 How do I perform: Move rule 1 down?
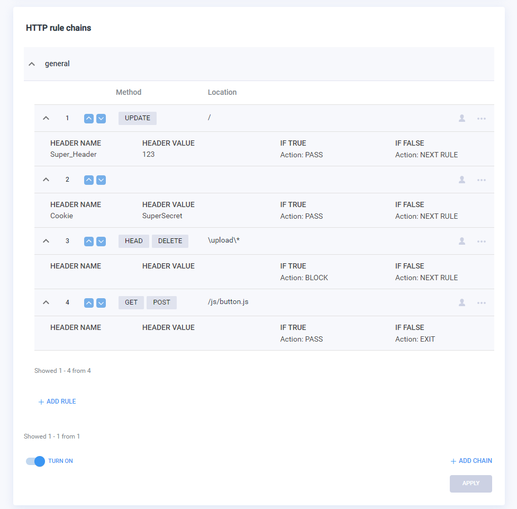(101, 119)
